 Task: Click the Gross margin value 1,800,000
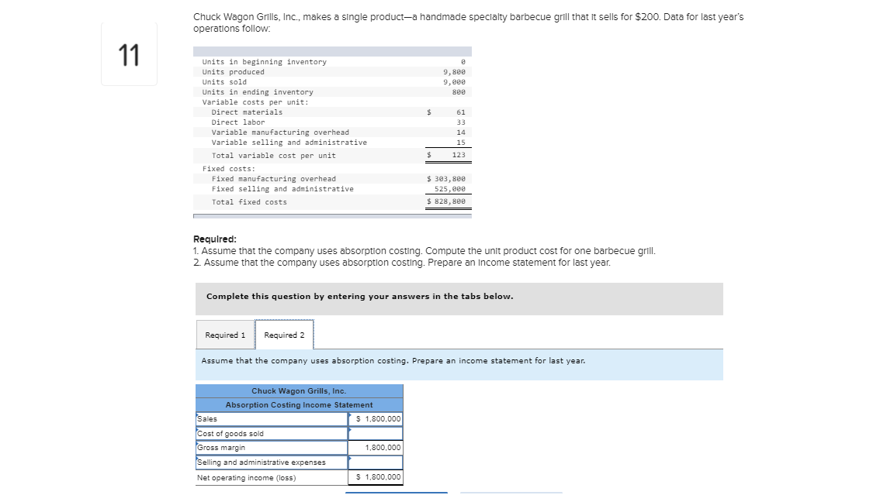pos(376,448)
